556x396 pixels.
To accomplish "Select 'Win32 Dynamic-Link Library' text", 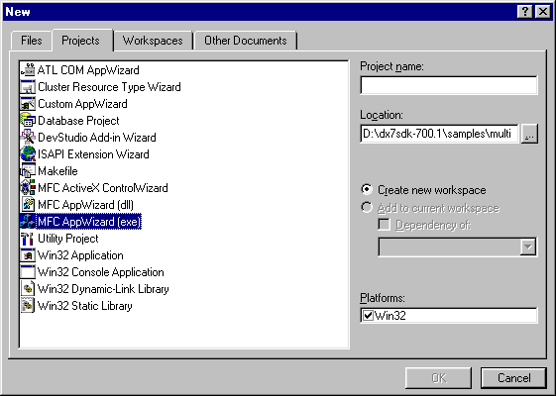I will (x=103, y=289).
